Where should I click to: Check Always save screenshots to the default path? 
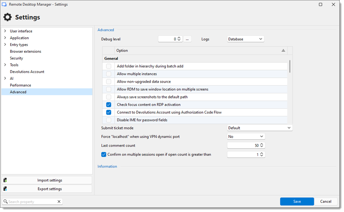click(x=108, y=97)
